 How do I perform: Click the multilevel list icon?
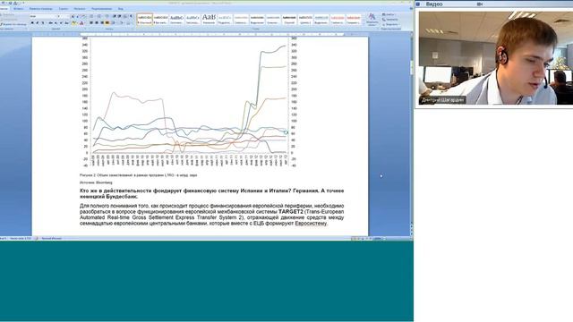107,16
